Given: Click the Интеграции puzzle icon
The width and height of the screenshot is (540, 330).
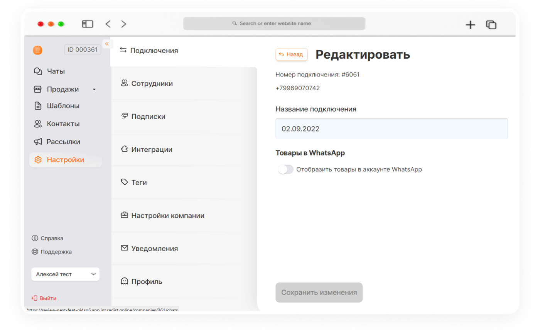Looking at the screenshot, I should pyautogui.click(x=124, y=149).
